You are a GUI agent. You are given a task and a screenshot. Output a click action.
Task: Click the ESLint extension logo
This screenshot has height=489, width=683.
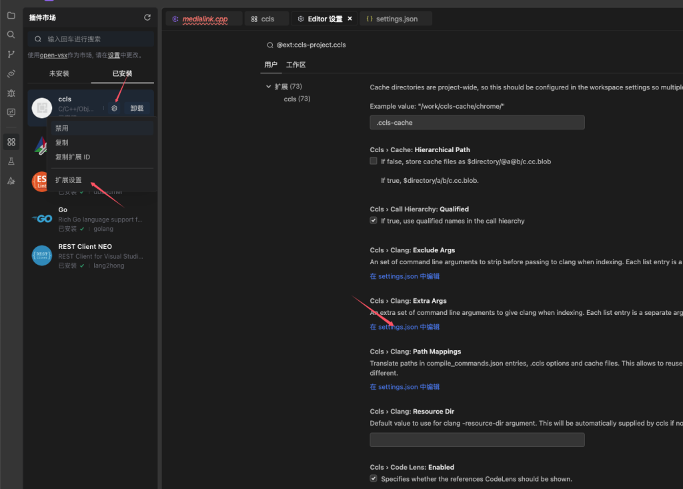tap(39, 181)
